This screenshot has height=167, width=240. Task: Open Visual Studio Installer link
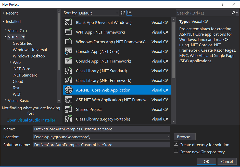coord(31,120)
